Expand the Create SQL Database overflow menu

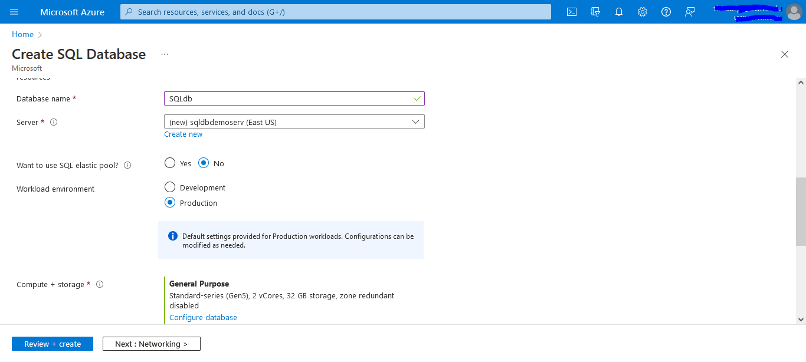pos(164,54)
